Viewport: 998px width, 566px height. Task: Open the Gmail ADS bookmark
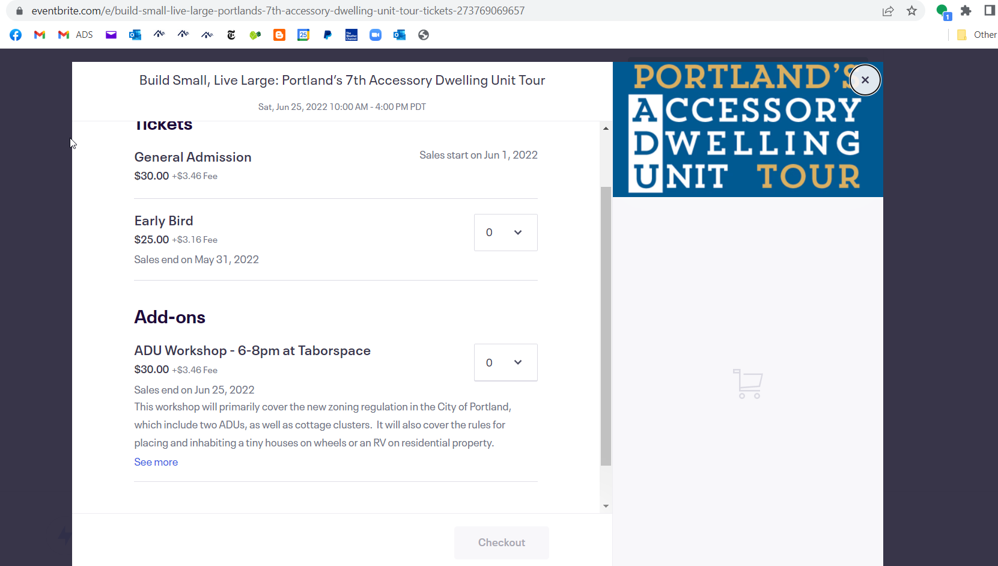75,35
